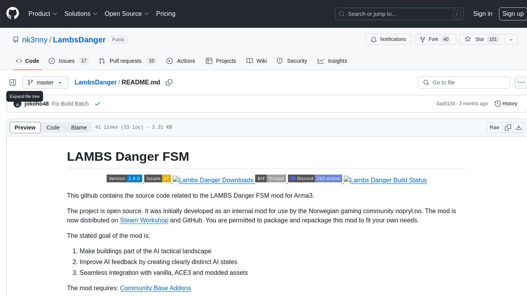
Task: Open the Wiki tab
Action: click(x=257, y=61)
